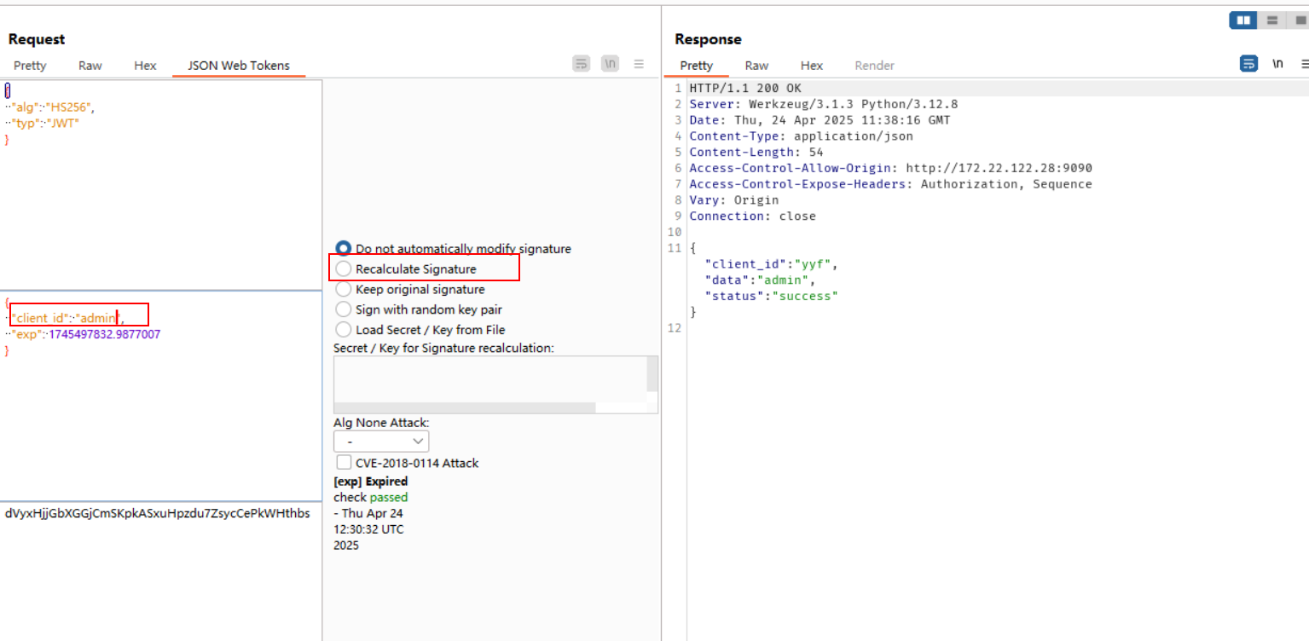Image resolution: width=1309 pixels, height=641 pixels.
Task: Open the Alg None Attack dropdown
Action: (381, 441)
